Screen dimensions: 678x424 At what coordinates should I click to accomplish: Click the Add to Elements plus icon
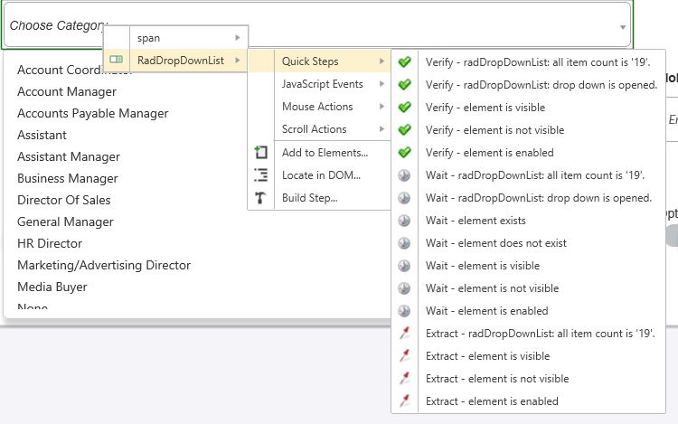[261, 153]
